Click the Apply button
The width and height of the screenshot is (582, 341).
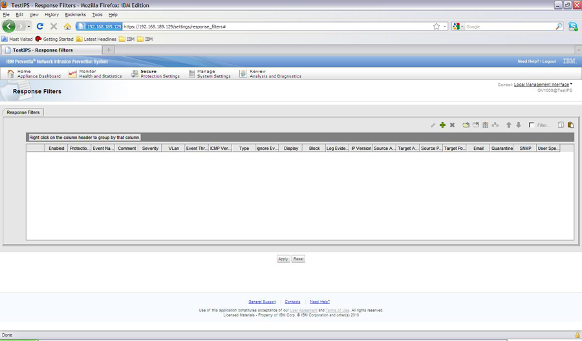[283, 259]
